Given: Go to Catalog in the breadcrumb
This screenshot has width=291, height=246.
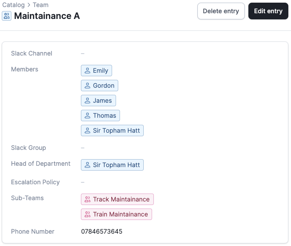Looking at the screenshot, I should (13, 5).
